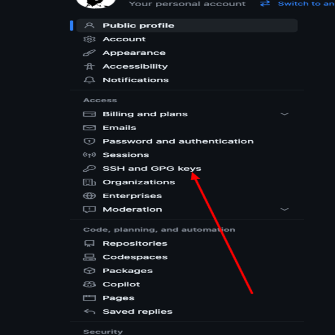Navigate to Packages settings
This screenshot has width=335, height=335.
point(127,271)
